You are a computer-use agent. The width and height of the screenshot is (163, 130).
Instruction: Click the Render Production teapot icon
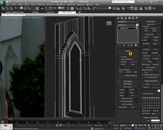pos(154,8)
